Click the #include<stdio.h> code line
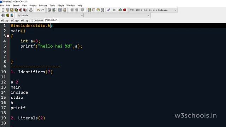226x127 pixels. click(x=31, y=26)
